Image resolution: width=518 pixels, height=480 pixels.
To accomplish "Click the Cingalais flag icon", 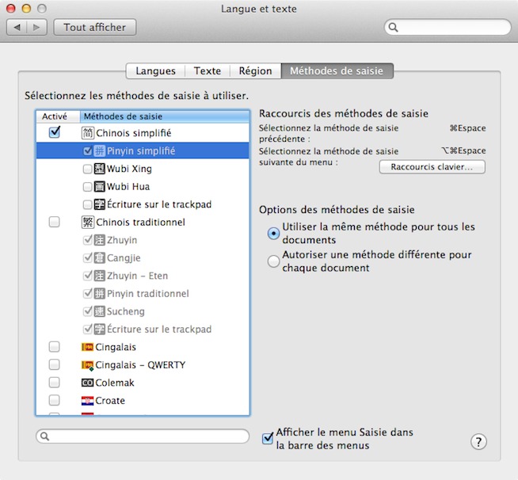I will [87, 347].
